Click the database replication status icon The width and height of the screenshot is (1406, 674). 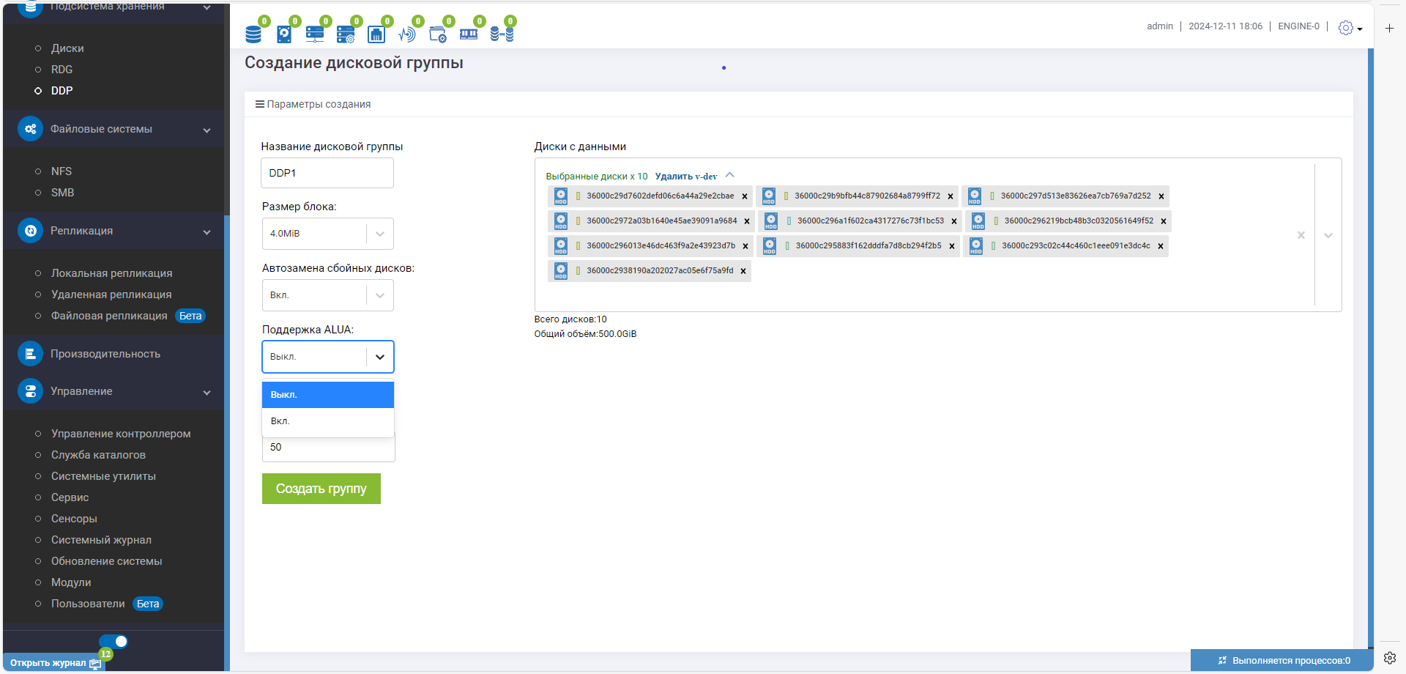[x=502, y=34]
